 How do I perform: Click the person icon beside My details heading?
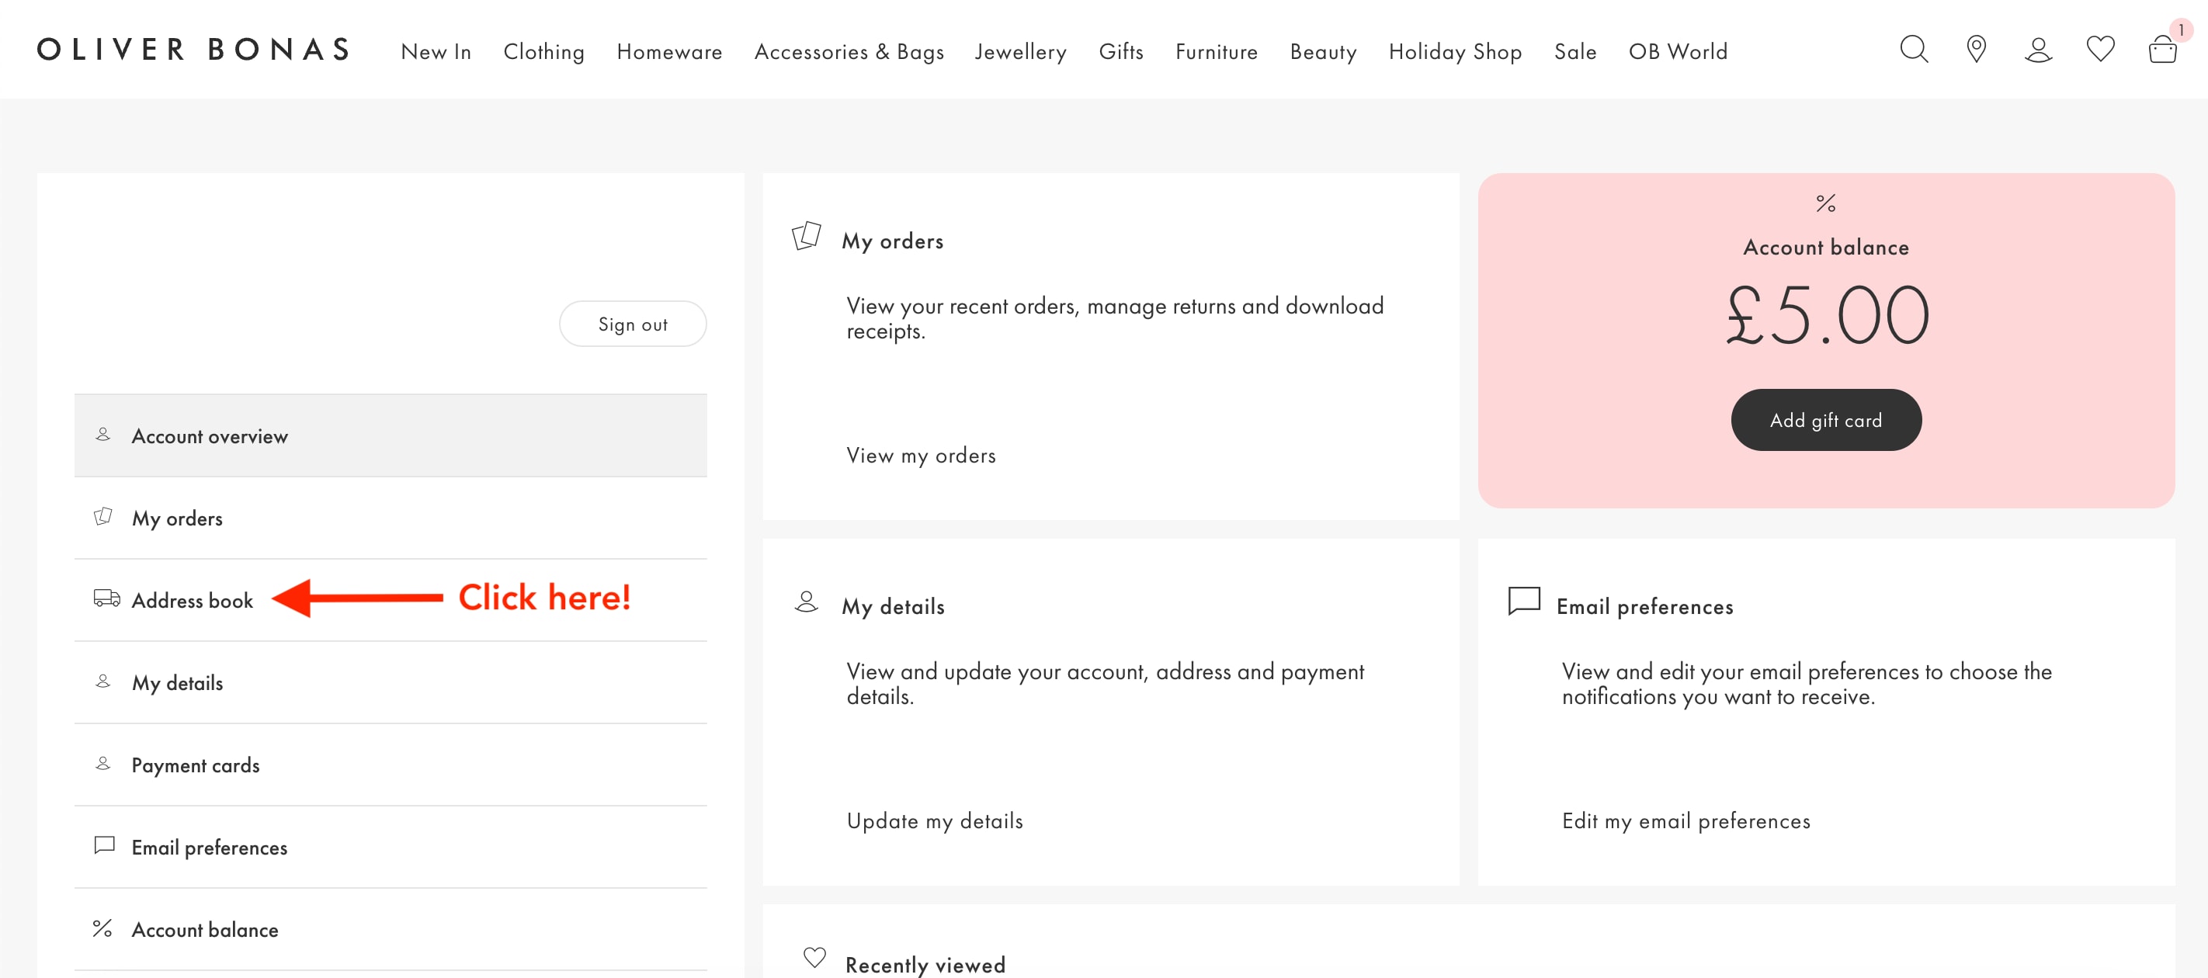[x=806, y=602]
